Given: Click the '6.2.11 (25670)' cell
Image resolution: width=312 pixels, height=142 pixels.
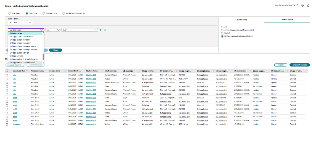Looking at the screenshot, I should coord(221,98).
